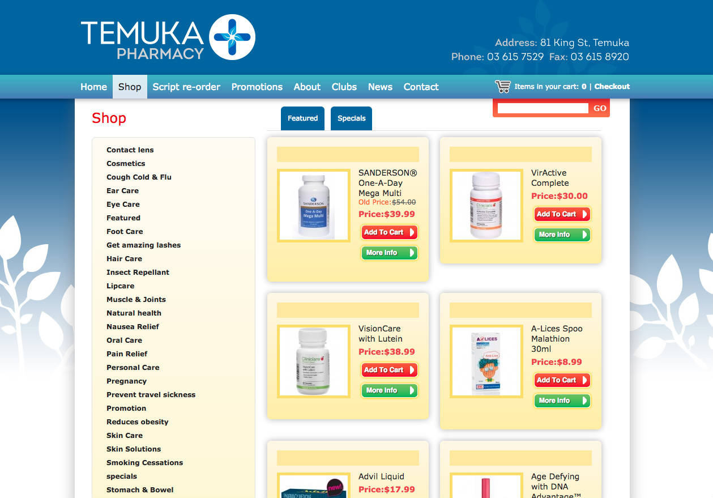Click the GO search button
Viewport: 713px width, 498px height.
600,108
